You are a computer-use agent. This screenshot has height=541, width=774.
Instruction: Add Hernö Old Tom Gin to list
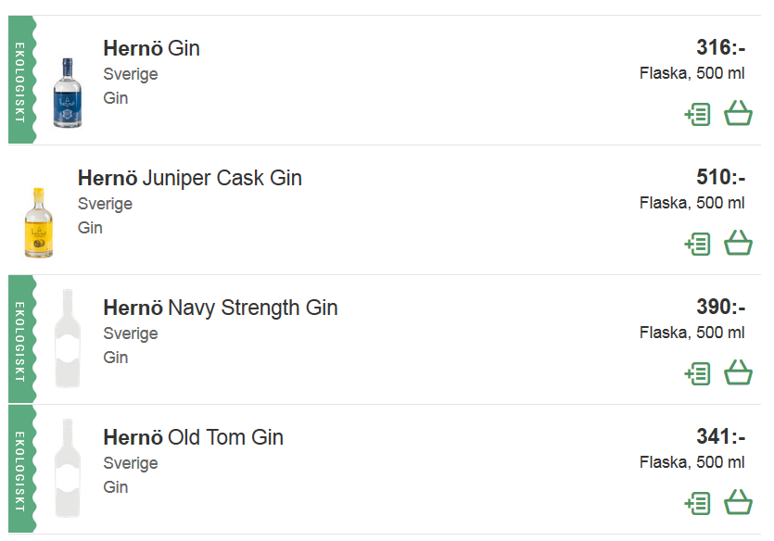(x=697, y=504)
